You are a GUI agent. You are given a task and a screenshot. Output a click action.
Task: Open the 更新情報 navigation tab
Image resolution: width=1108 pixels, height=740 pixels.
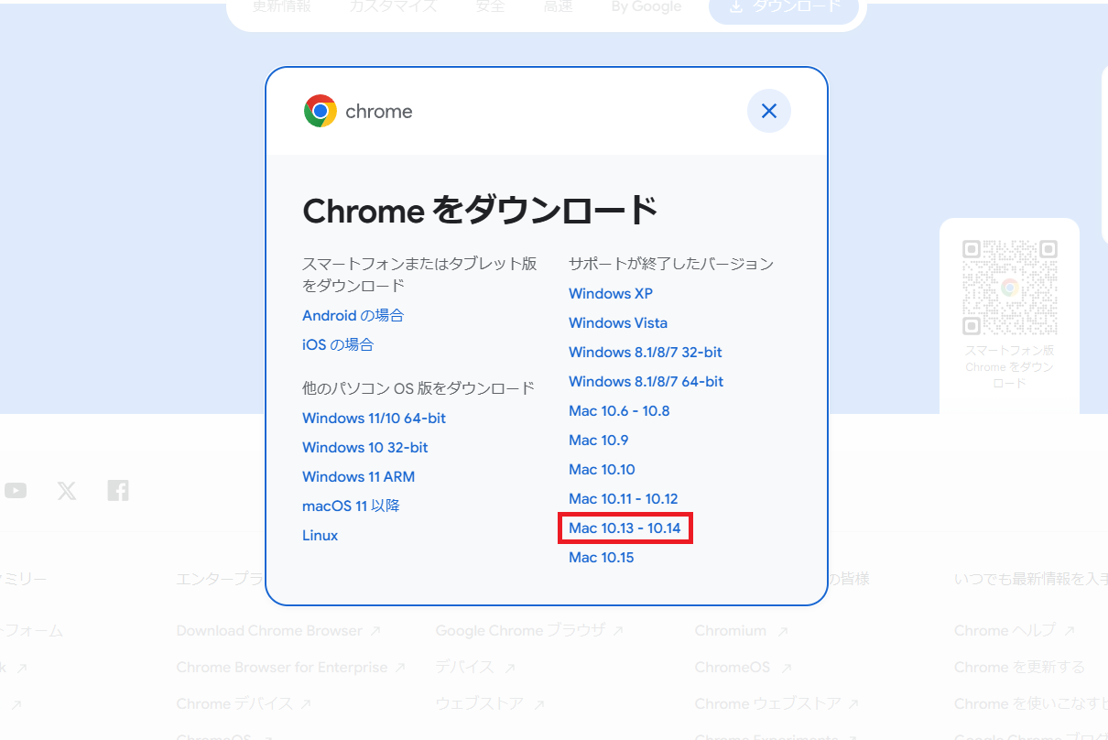click(x=282, y=6)
